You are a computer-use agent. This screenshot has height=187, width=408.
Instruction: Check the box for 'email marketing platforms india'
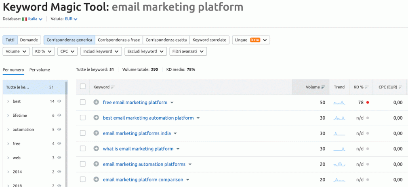pyautogui.click(x=83, y=133)
